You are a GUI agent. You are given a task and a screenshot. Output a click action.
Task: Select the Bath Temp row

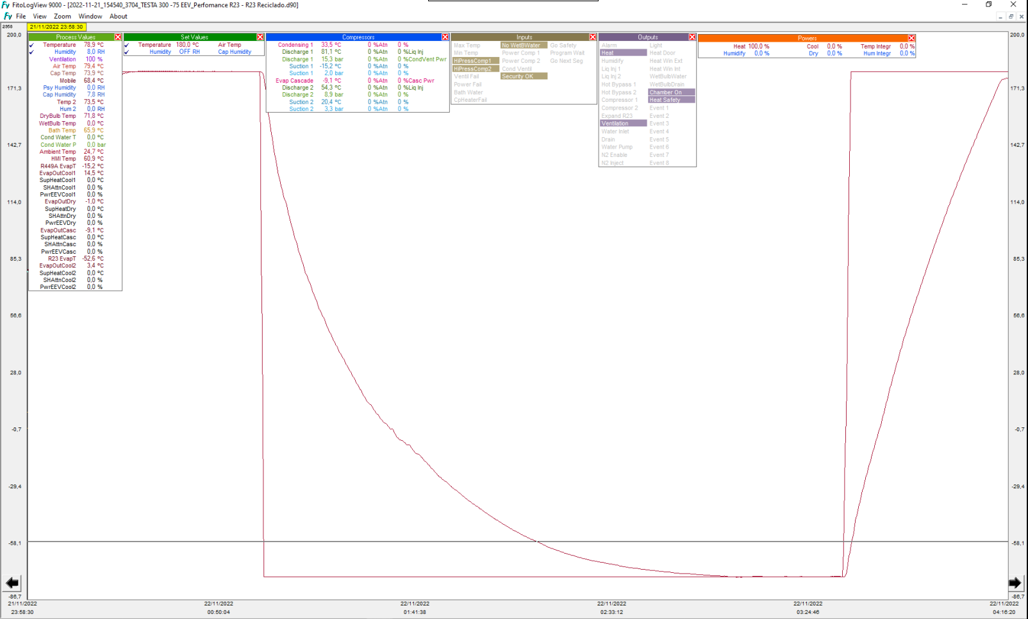click(x=75, y=130)
